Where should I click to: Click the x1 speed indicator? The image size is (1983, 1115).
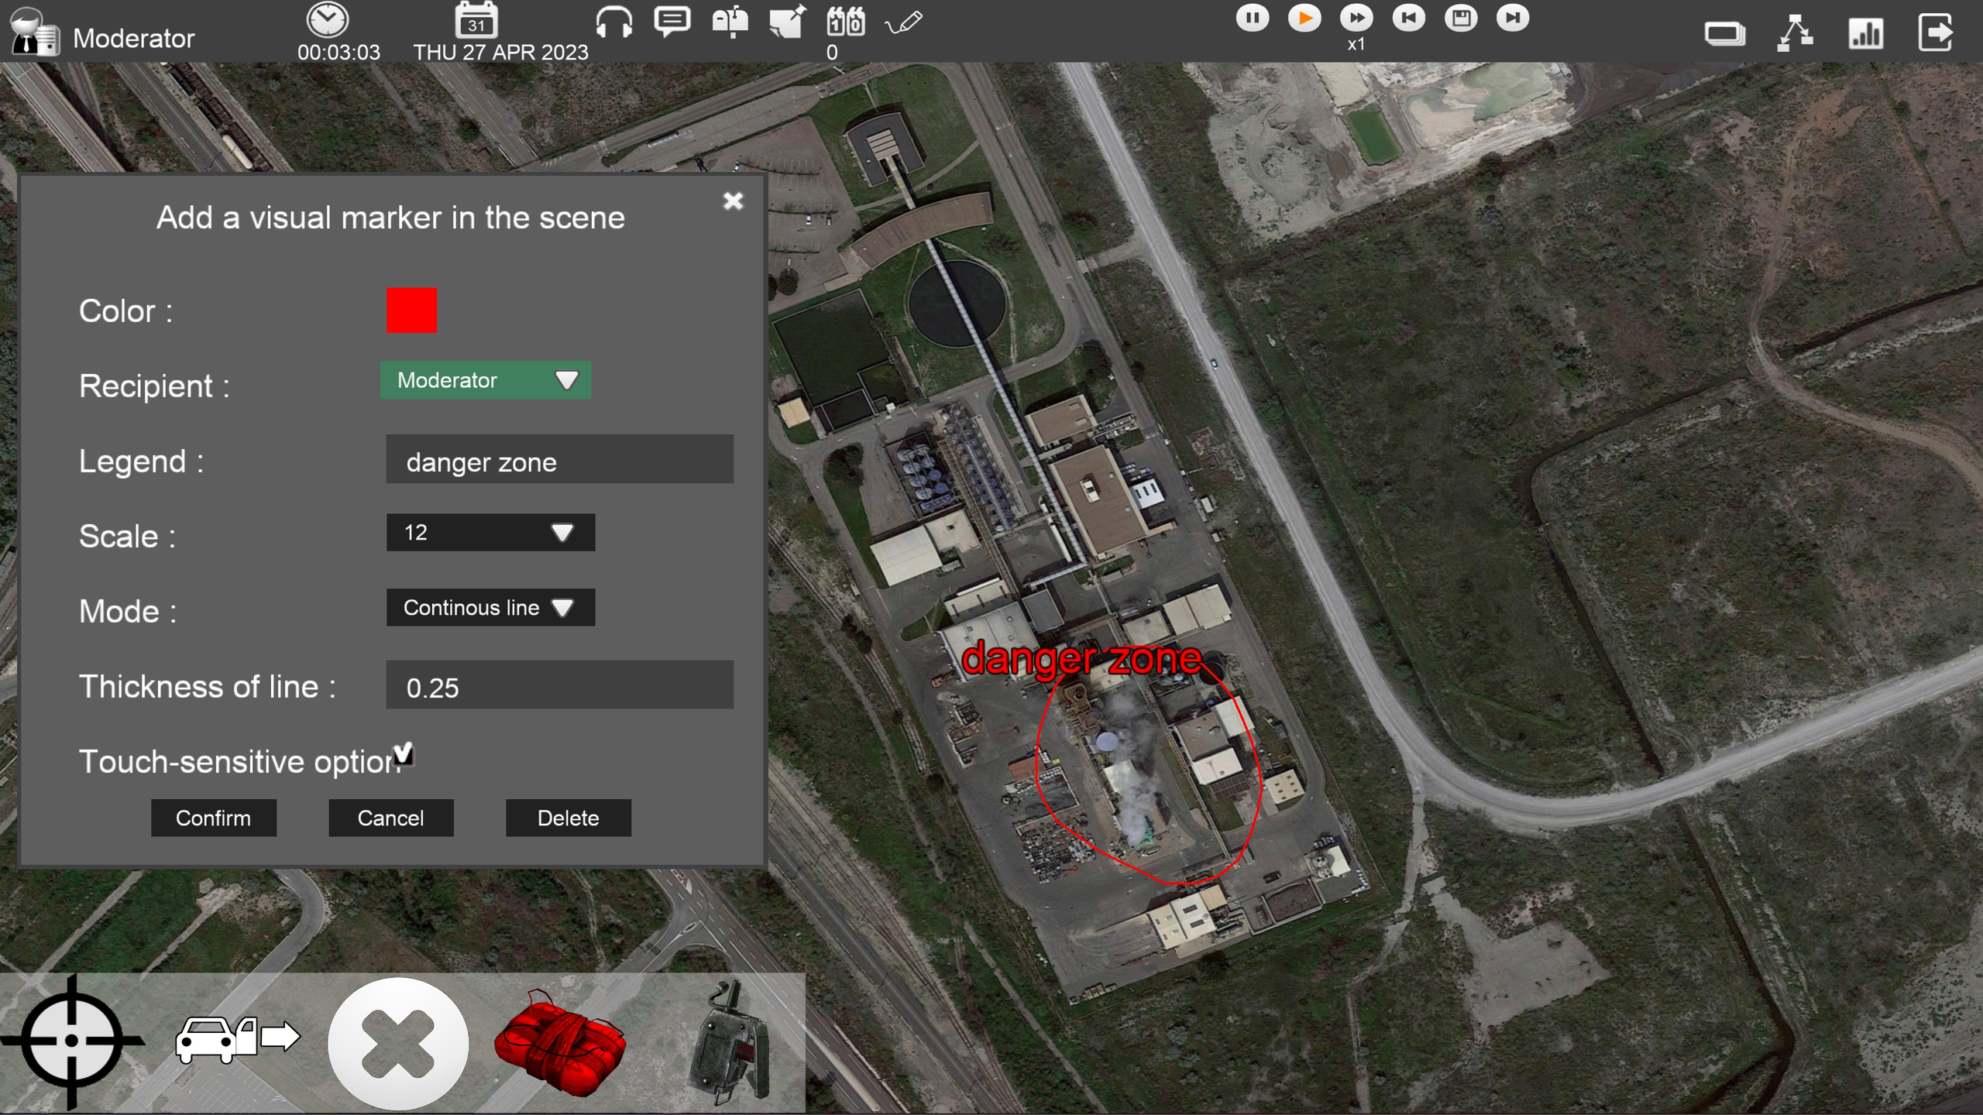(x=1356, y=44)
